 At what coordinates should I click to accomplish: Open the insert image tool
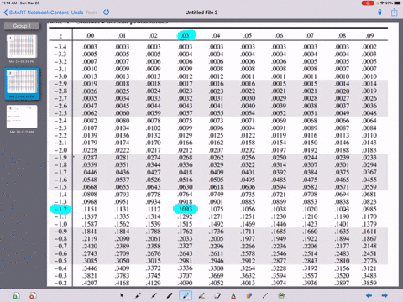pyautogui.click(x=281, y=295)
